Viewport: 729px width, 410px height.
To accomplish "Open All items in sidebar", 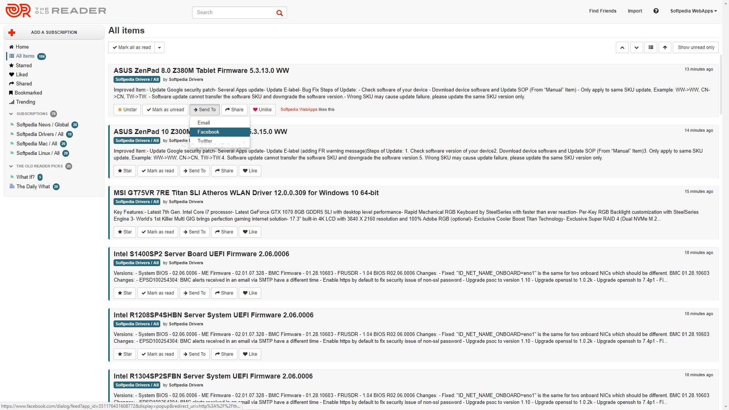I will tap(25, 56).
